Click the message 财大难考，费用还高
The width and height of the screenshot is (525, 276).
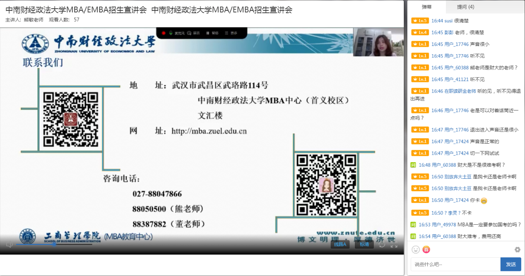click(479, 236)
